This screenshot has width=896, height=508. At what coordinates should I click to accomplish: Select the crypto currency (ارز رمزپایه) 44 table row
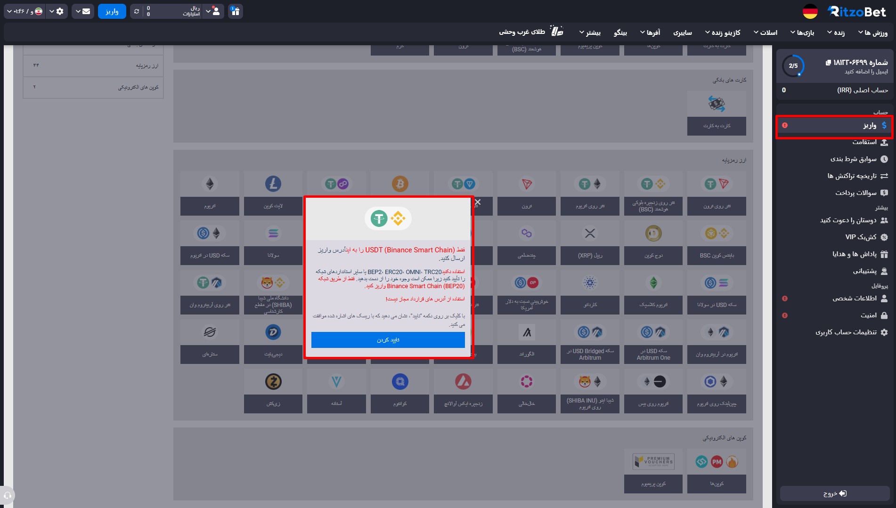pos(93,65)
